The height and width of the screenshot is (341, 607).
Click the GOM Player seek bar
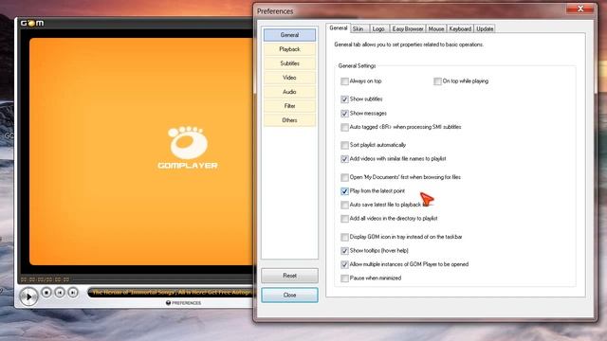(x=162, y=278)
